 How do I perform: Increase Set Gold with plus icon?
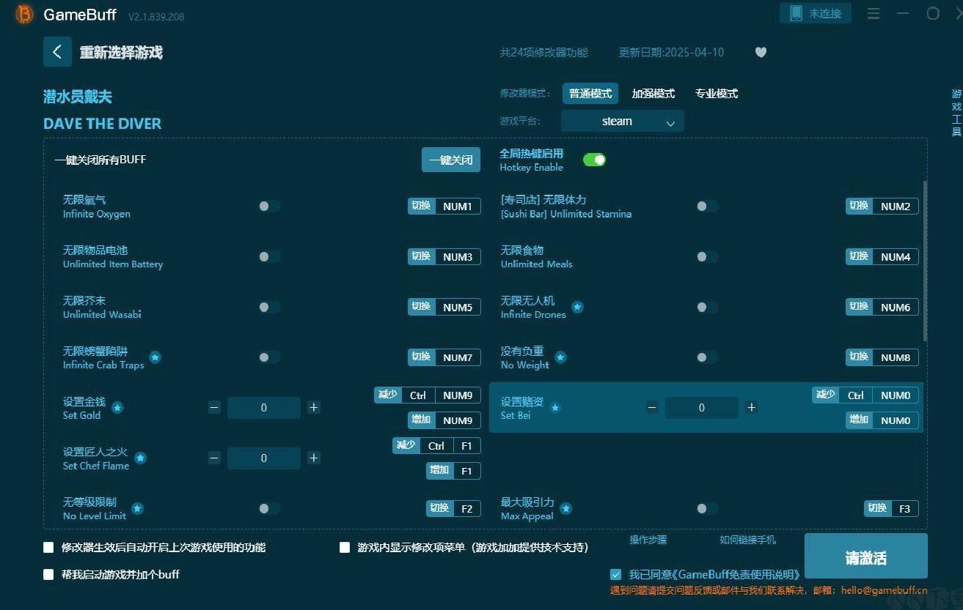point(314,407)
